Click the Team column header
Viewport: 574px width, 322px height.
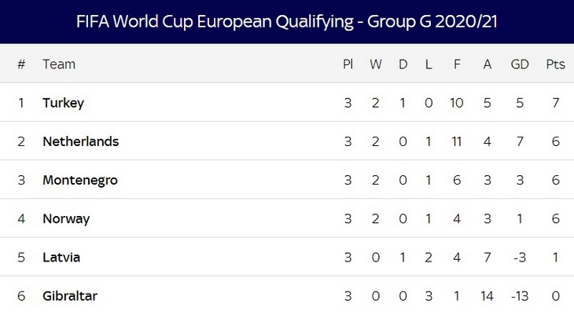[x=58, y=64]
